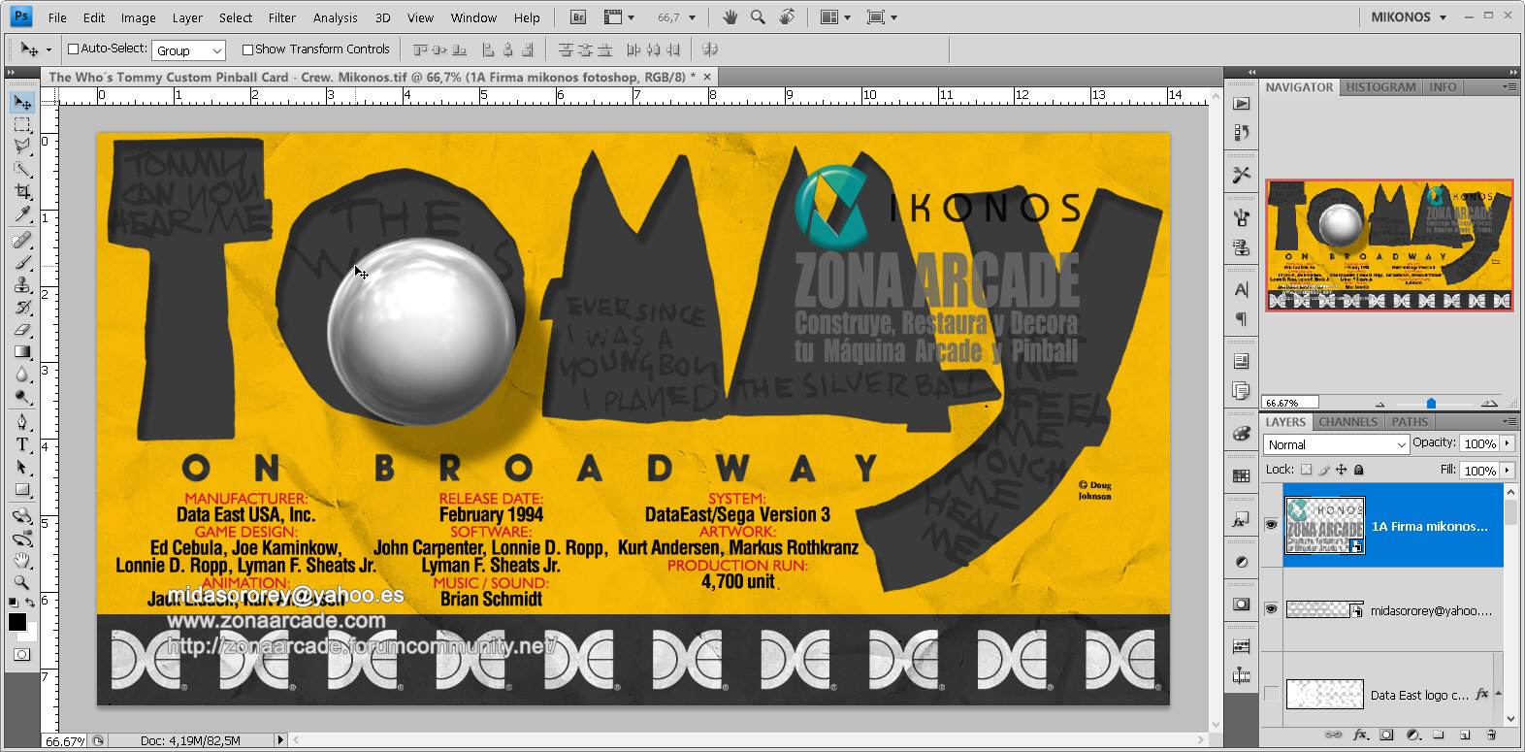Open the Character panel from the dock
Screen dimensions: 1525x752
(x=1242, y=289)
